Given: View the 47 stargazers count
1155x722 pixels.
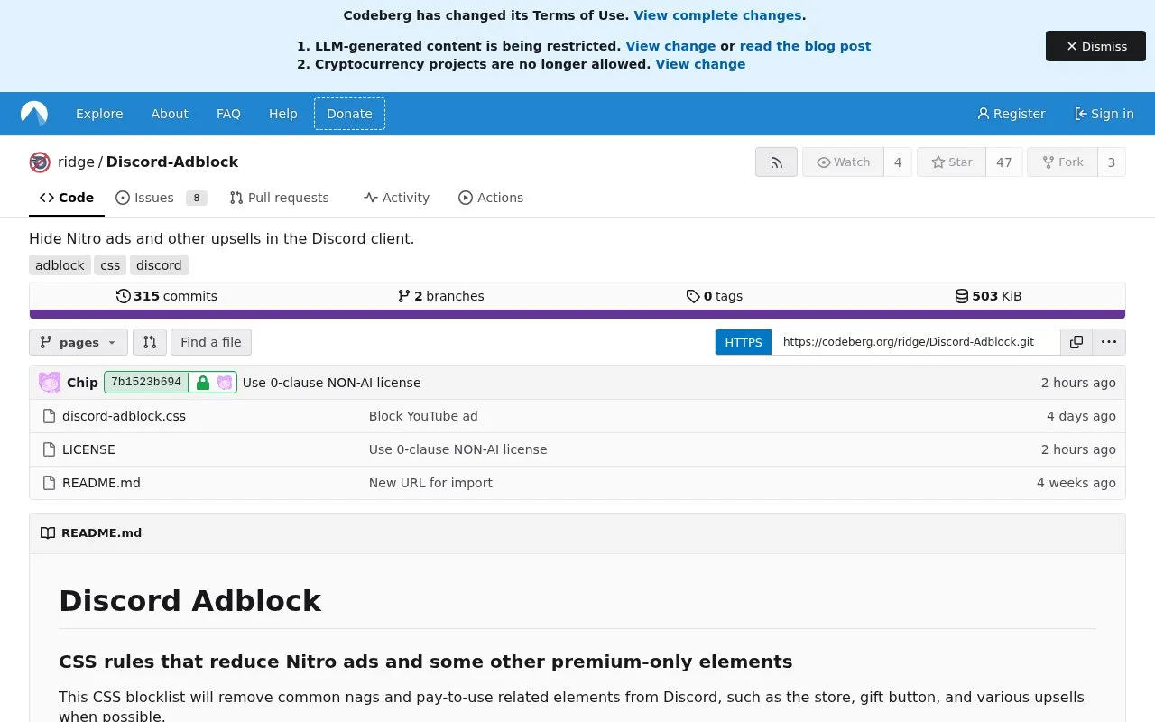Looking at the screenshot, I should pyautogui.click(x=1004, y=162).
